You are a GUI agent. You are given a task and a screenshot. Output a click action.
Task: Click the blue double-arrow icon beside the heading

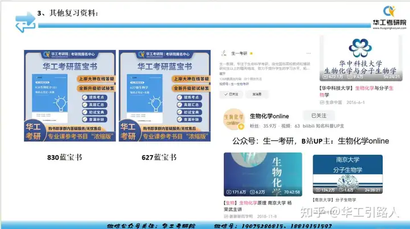(x=26, y=22)
